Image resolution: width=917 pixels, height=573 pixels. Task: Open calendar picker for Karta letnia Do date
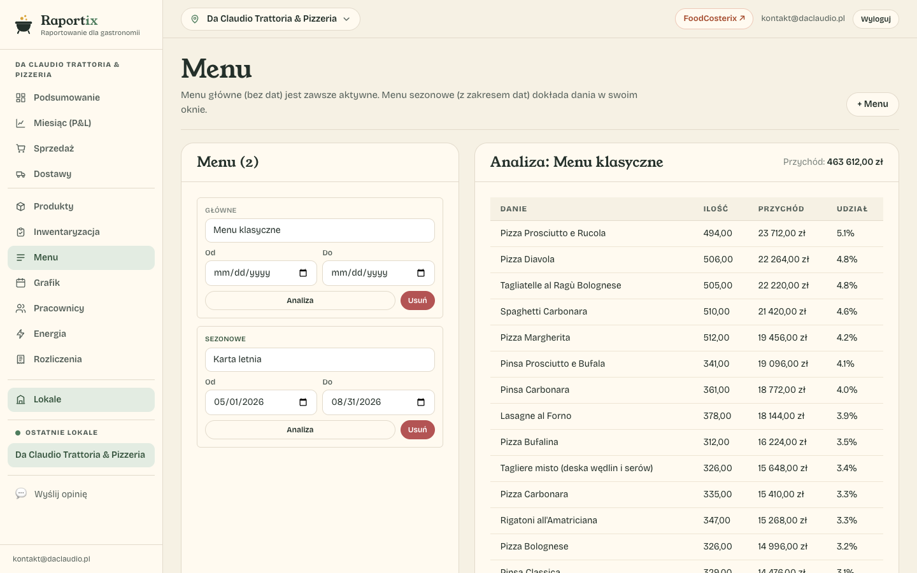click(421, 402)
